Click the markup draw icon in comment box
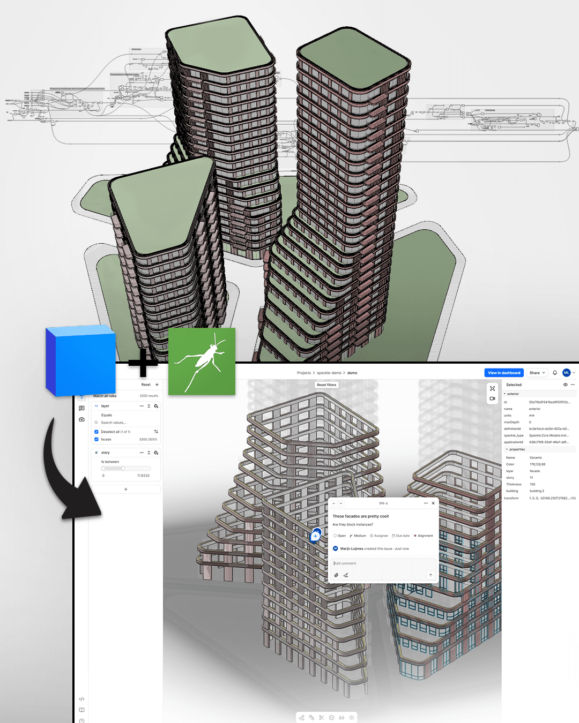The image size is (579, 723). pos(346,575)
